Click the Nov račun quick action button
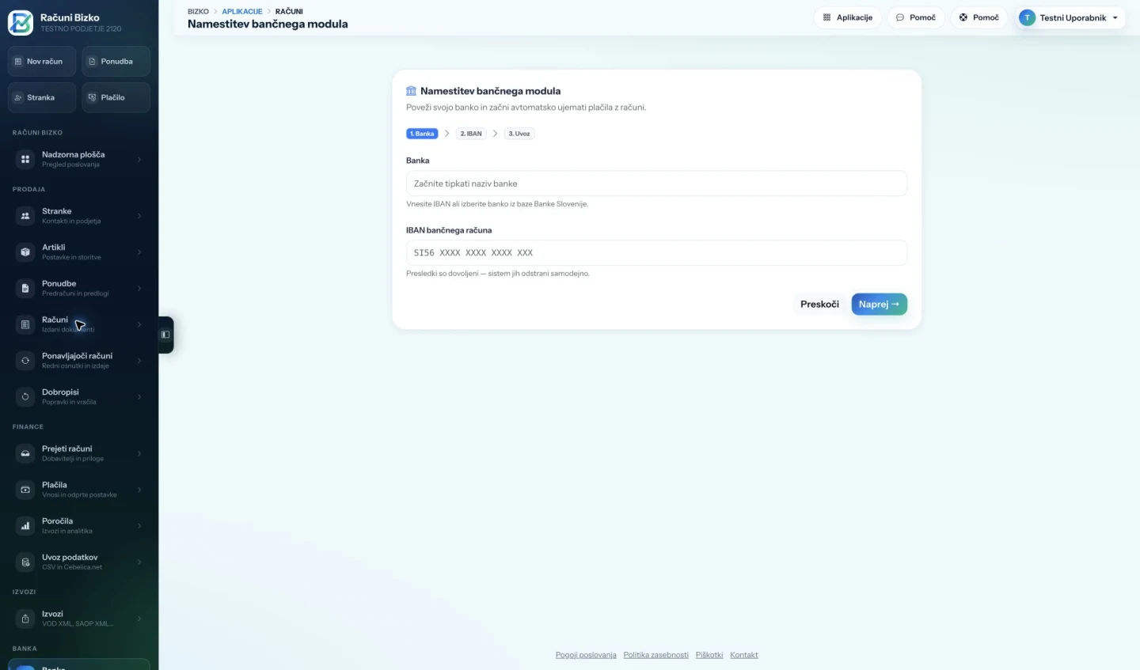1140x670 pixels. [x=42, y=62]
